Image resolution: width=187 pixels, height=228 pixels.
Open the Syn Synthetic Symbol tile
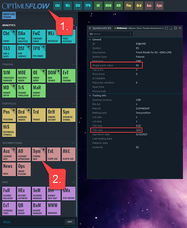click(69, 115)
